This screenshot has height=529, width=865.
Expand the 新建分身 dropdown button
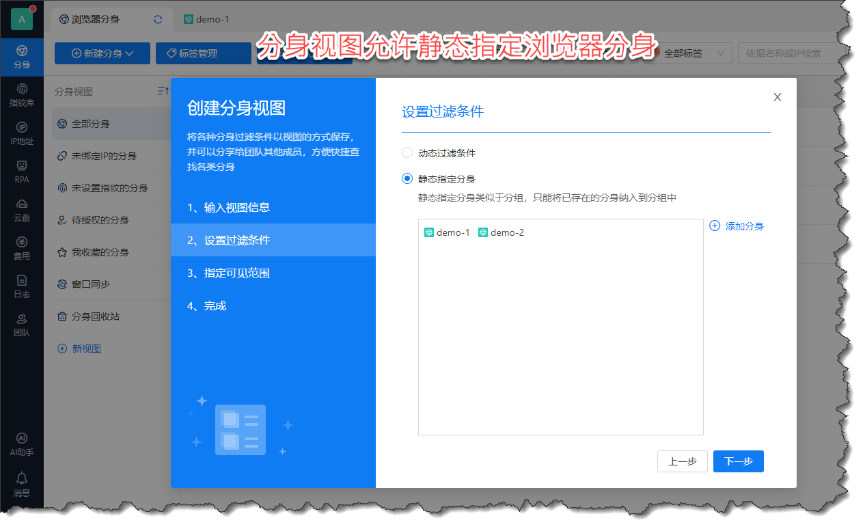(x=102, y=53)
